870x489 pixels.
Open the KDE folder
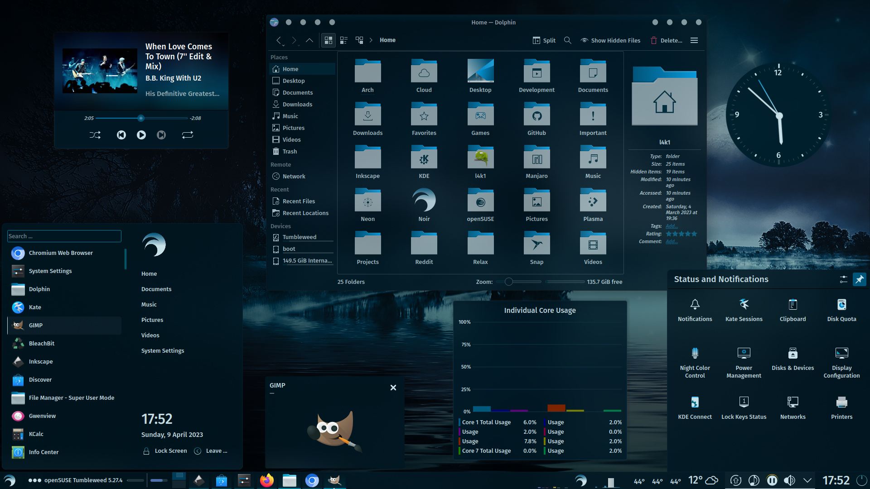pos(424,163)
